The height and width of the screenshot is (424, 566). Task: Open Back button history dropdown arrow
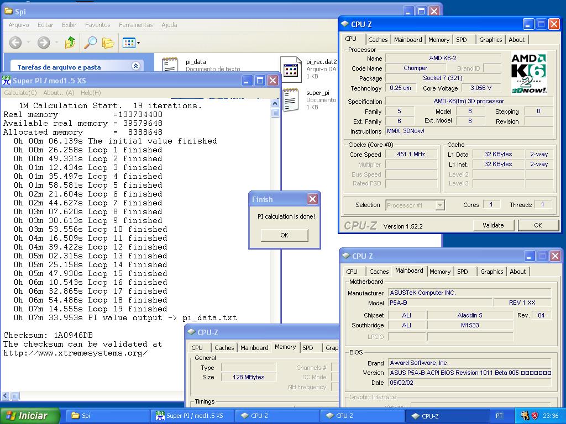pyautogui.click(x=29, y=43)
